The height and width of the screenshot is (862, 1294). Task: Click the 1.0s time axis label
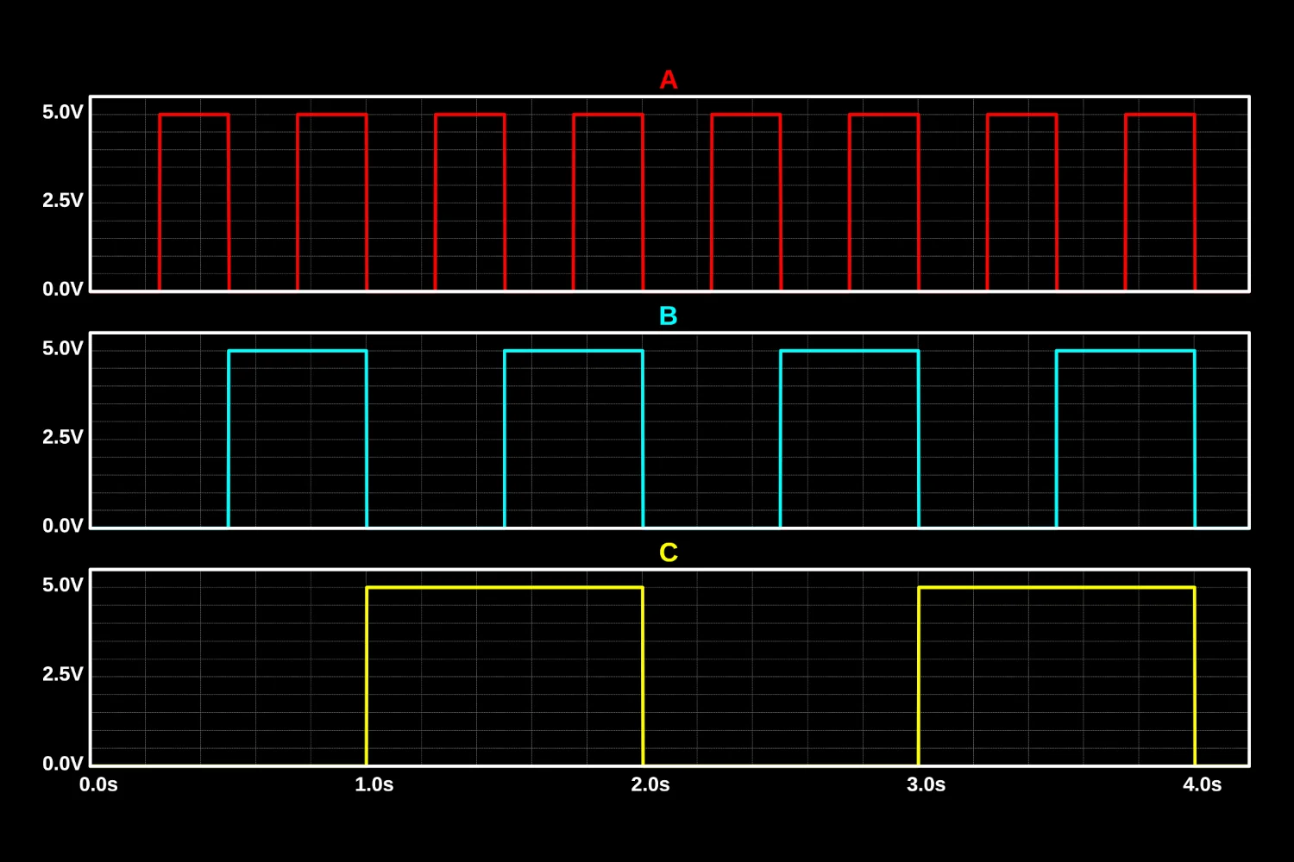tap(374, 784)
